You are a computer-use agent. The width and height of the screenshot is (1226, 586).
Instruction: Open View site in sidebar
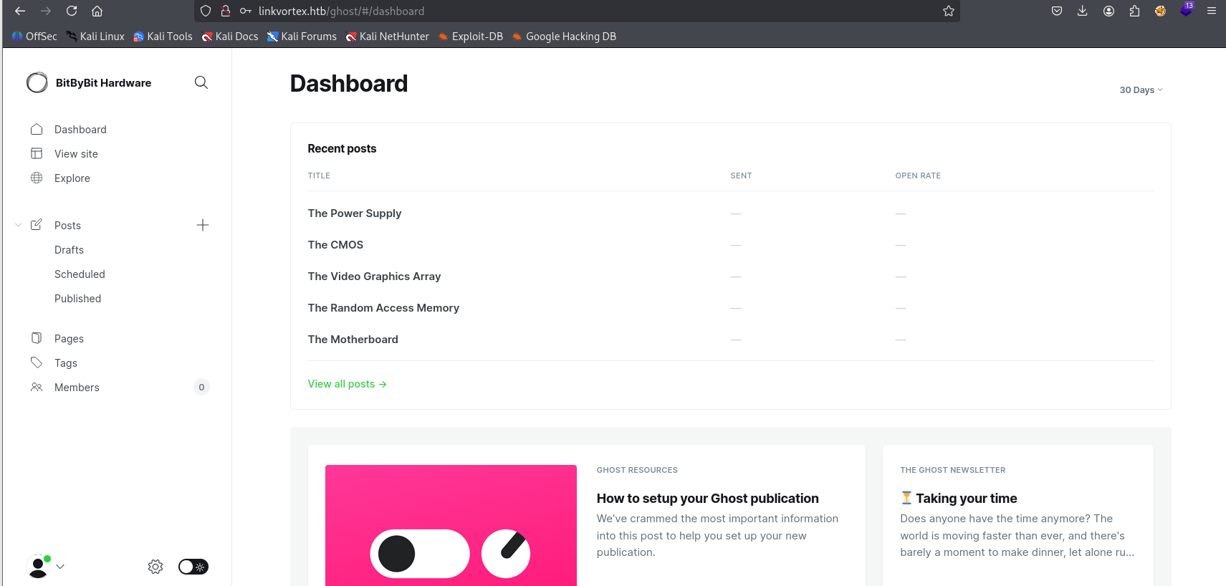[x=76, y=154]
